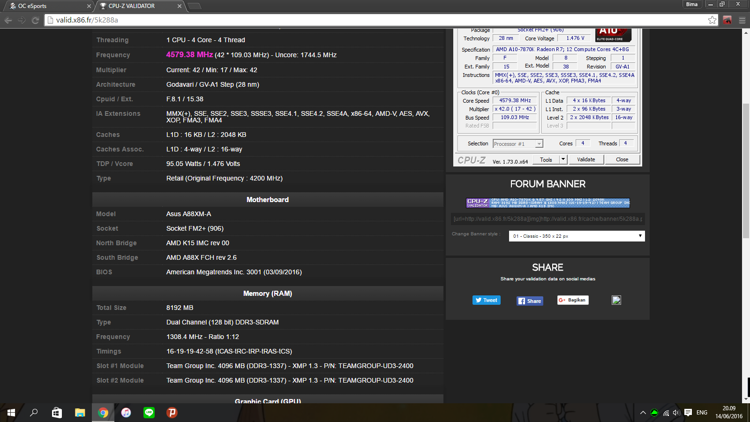Open the red P app in taskbar
This screenshot has width=750, height=422.
click(172, 413)
